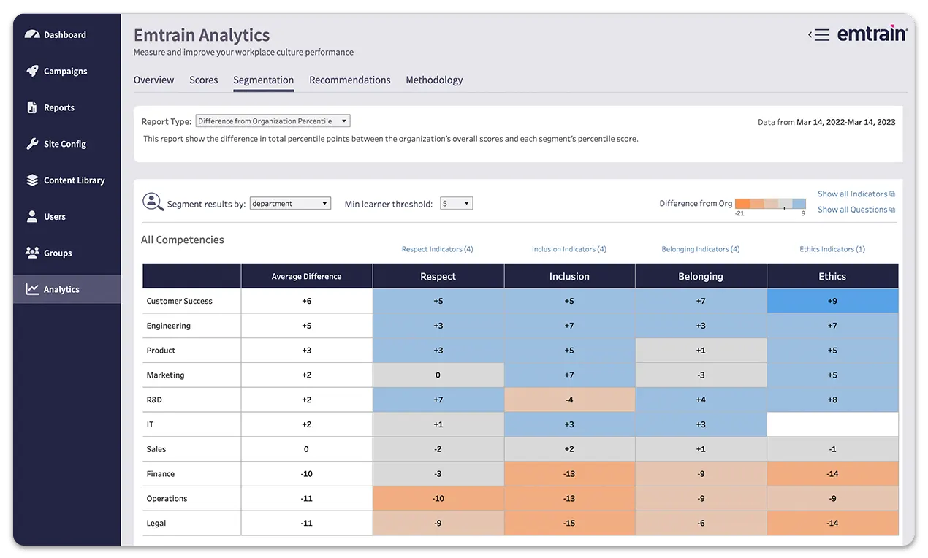Image resolution: width=928 pixels, height=558 pixels.
Task: Go to Reports in sidebar
Action: point(66,107)
